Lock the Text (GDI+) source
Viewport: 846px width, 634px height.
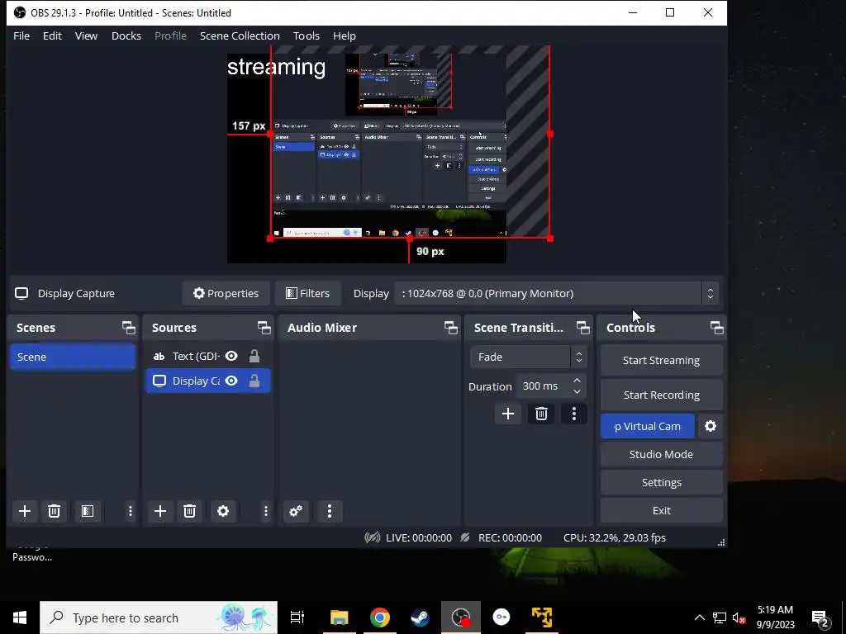[254, 356]
